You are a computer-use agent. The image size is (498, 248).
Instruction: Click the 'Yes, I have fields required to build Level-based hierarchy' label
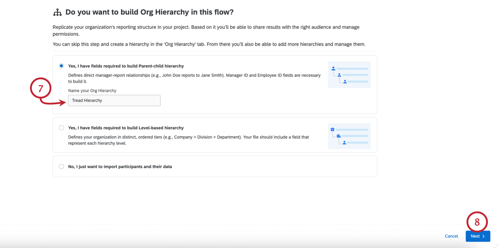[126, 128]
